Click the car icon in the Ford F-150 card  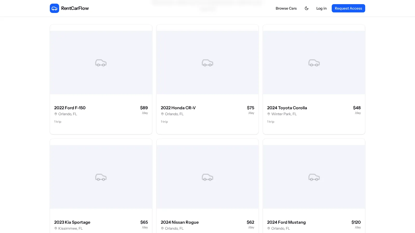(101, 63)
